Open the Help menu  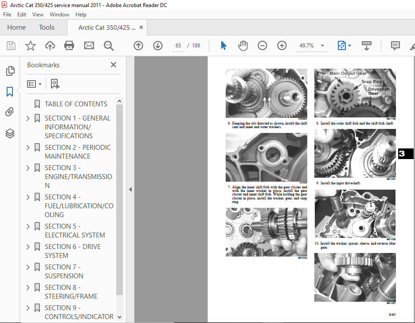tap(81, 15)
